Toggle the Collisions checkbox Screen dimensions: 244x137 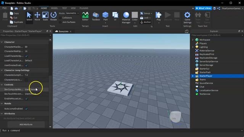click(x=60, y=18)
